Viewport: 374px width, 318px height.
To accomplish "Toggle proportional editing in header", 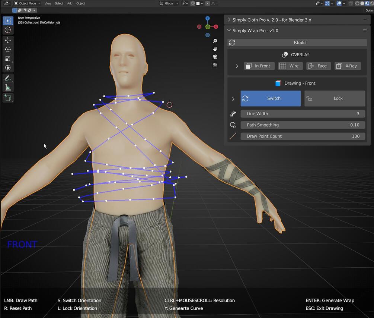I will [x=208, y=3].
